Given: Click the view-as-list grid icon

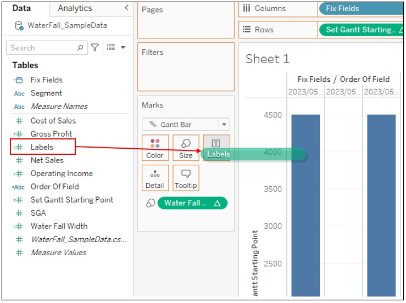Looking at the screenshot, I should point(111,47).
